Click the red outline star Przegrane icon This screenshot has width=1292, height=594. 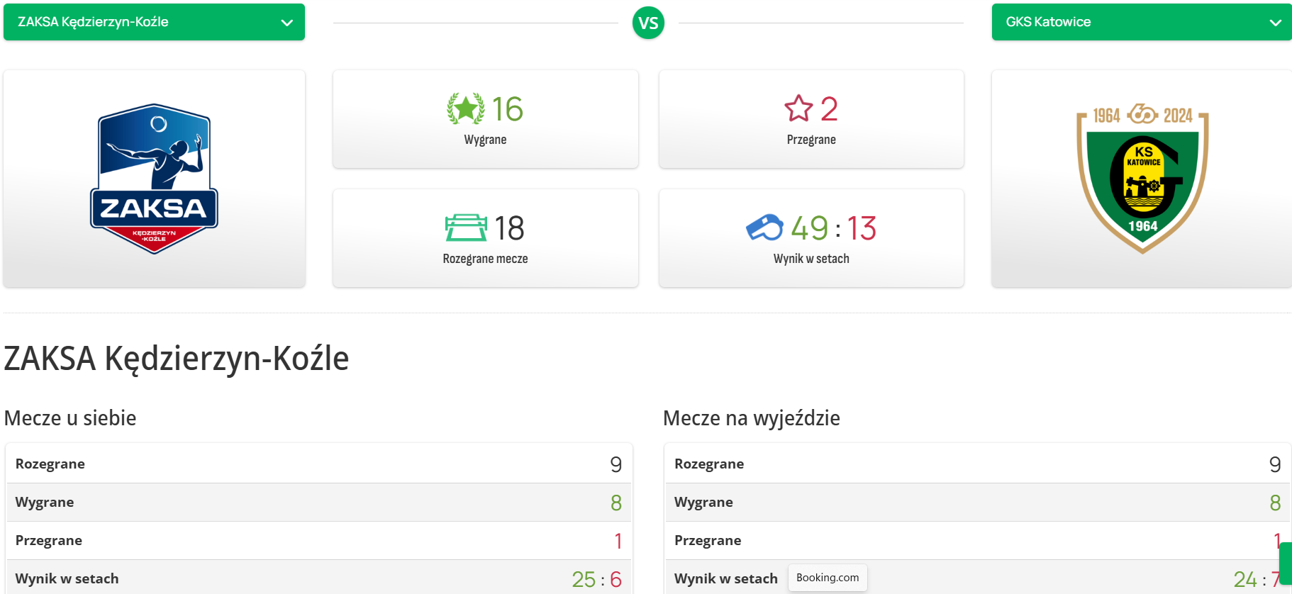(x=798, y=109)
